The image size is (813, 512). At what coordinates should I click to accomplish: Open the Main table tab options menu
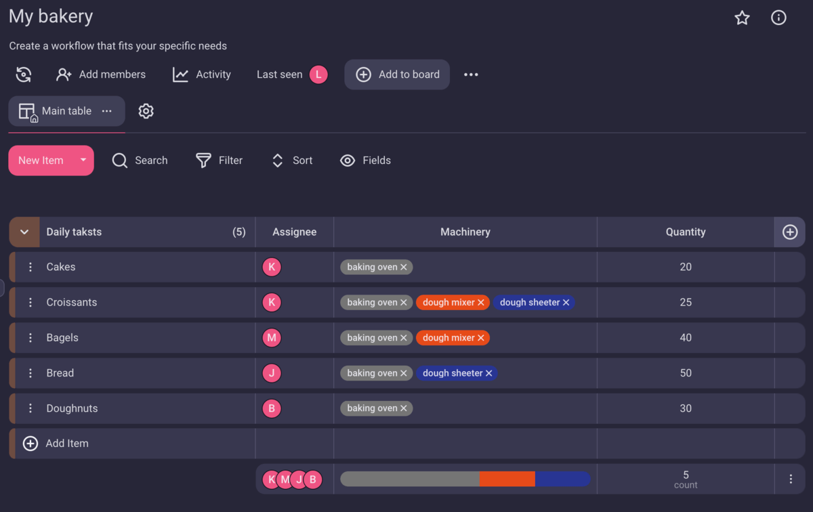coord(107,111)
